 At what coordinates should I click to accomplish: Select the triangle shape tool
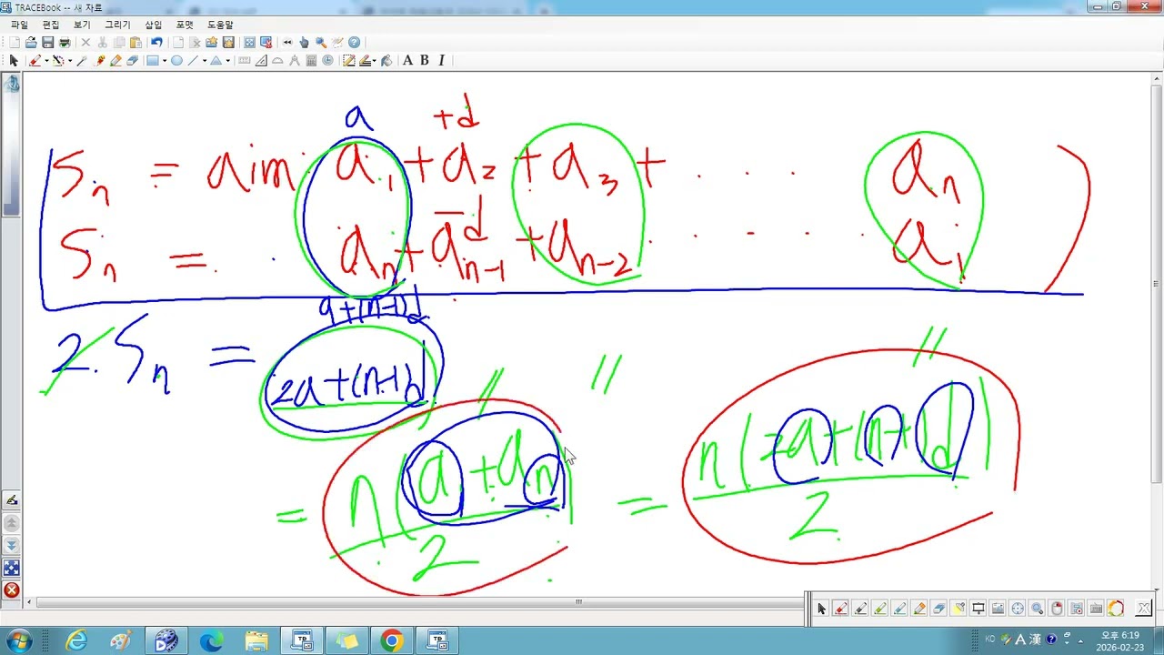pyautogui.click(x=216, y=61)
